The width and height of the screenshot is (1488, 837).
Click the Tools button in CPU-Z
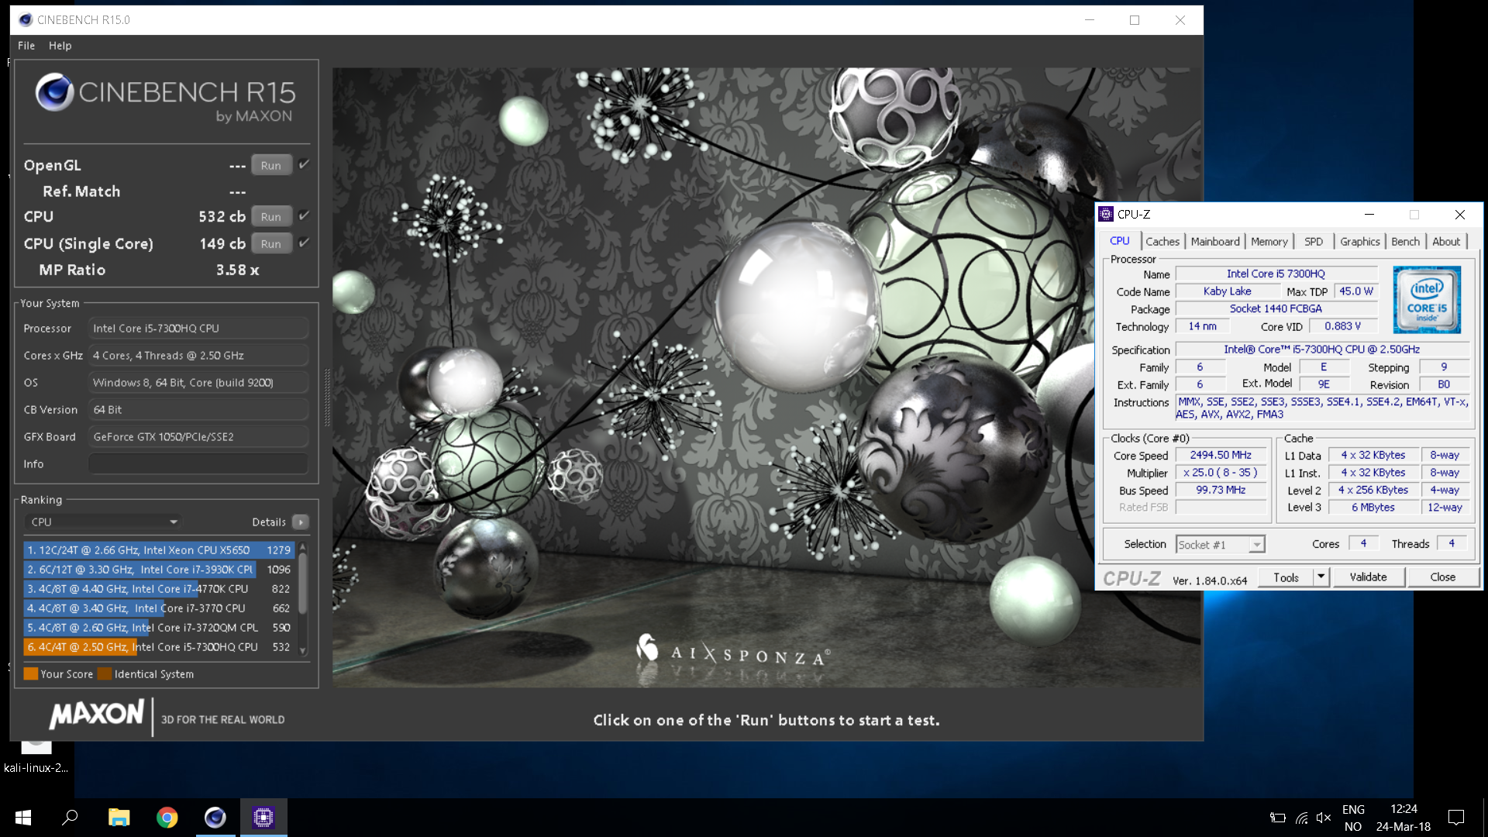(x=1286, y=577)
